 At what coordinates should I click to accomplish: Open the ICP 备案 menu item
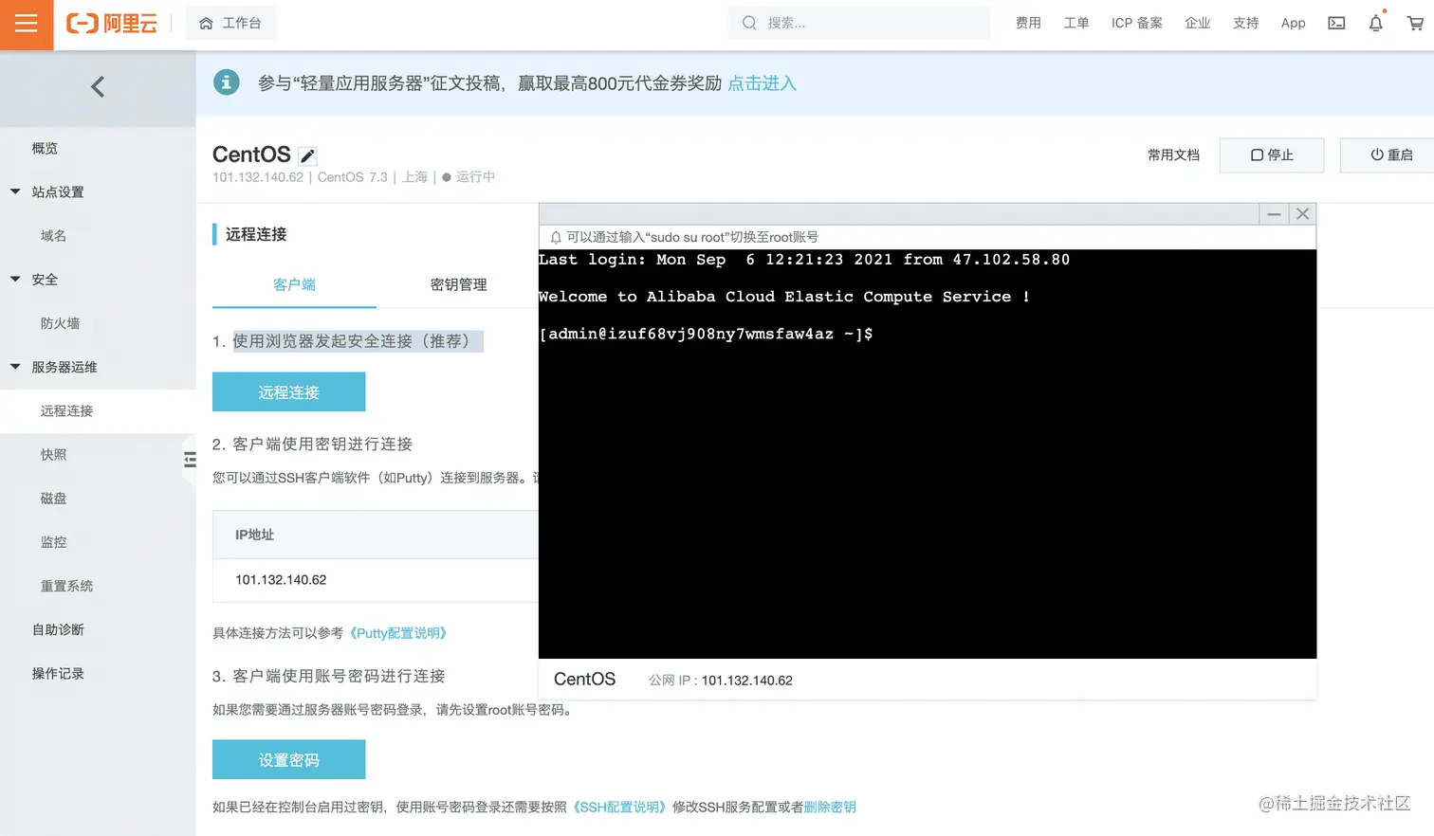point(1137,23)
